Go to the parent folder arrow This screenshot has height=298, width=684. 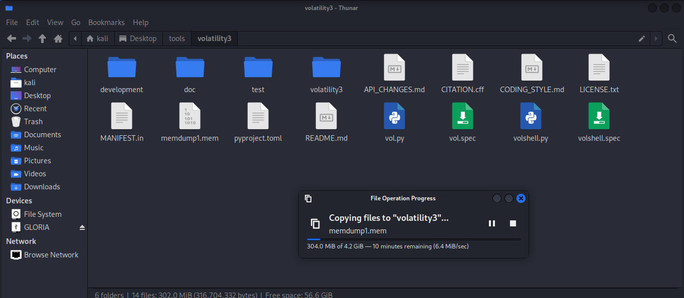click(43, 39)
